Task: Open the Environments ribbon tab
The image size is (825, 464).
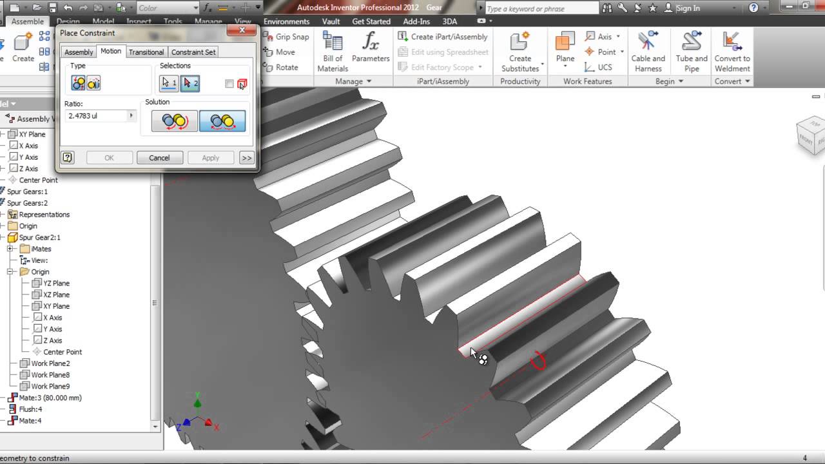Action: 286,21
